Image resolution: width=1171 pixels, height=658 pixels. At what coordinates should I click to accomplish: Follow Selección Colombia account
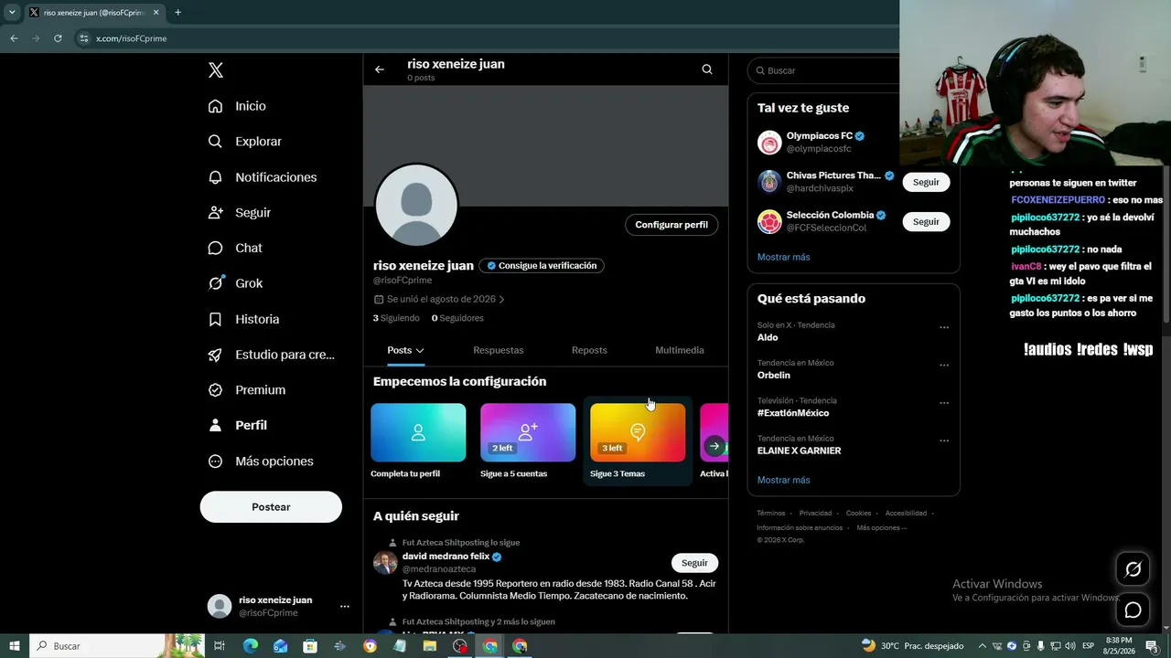pyautogui.click(x=926, y=222)
